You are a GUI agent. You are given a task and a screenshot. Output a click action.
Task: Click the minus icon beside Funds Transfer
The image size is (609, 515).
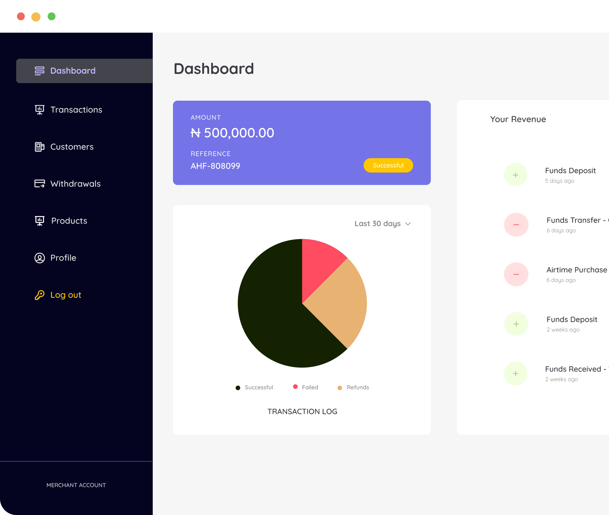(x=516, y=224)
